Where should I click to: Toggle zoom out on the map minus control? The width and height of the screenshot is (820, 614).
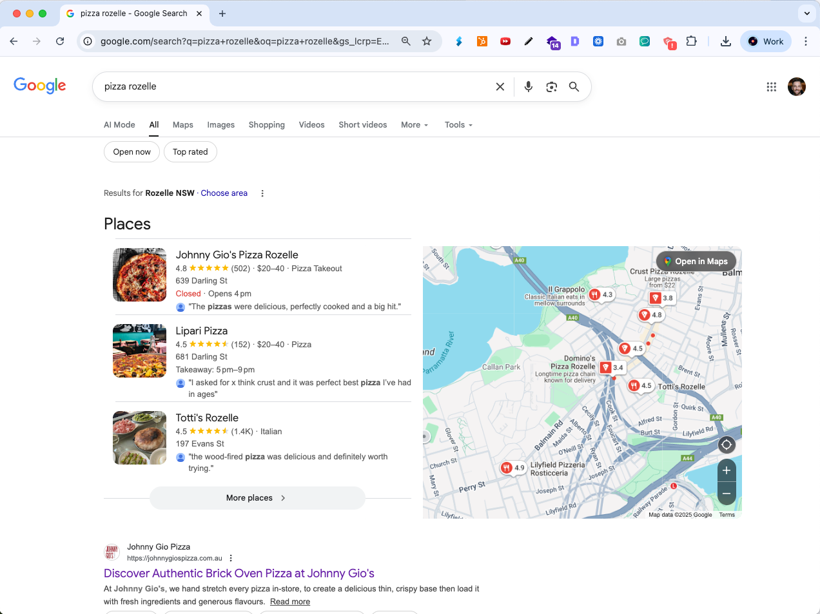coord(726,494)
